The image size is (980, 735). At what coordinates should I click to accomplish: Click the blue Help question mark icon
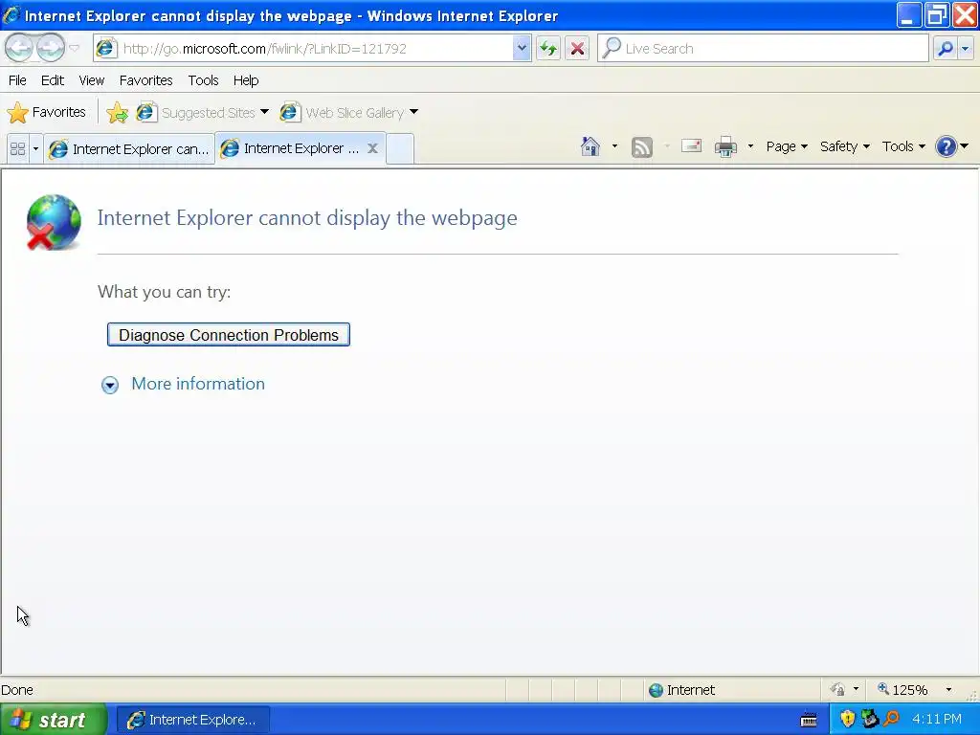[x=947, y=146]
